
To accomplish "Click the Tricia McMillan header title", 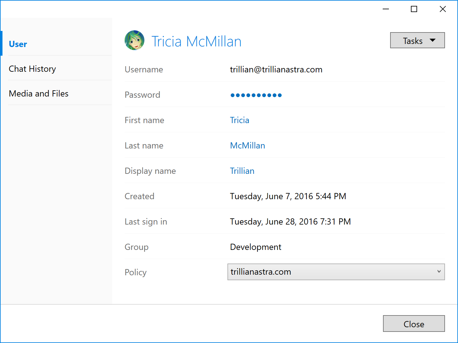I will (x=196, y=41).
